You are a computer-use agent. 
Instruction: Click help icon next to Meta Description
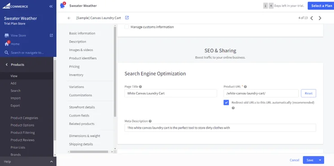point(150,121)
